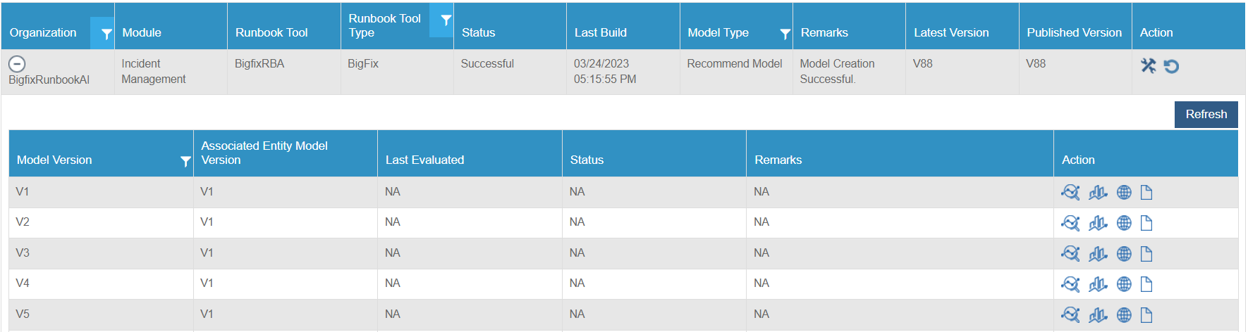Open the Runbook Tool Type column filter

coord(446,20)
